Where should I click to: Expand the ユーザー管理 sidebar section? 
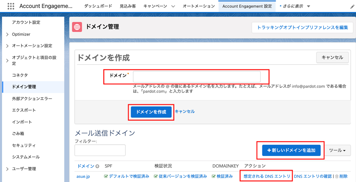tap(7, 169)
